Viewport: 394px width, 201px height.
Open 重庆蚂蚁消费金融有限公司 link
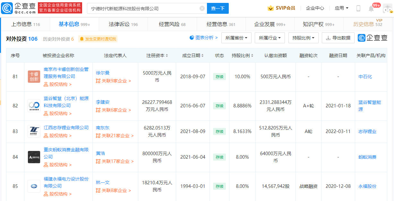66,153
